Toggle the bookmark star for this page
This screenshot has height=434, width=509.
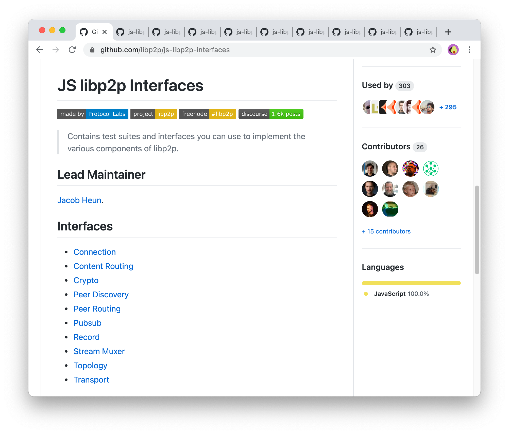[x=432, y=50]
